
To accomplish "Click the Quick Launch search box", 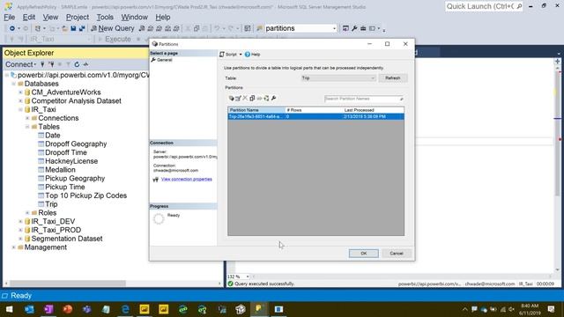I will (x=484, y=6).
